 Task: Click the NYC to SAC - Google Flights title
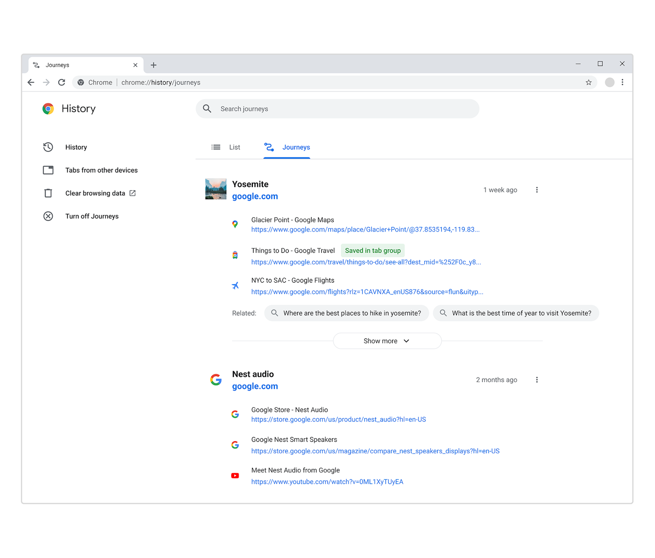tap(293, 280)
